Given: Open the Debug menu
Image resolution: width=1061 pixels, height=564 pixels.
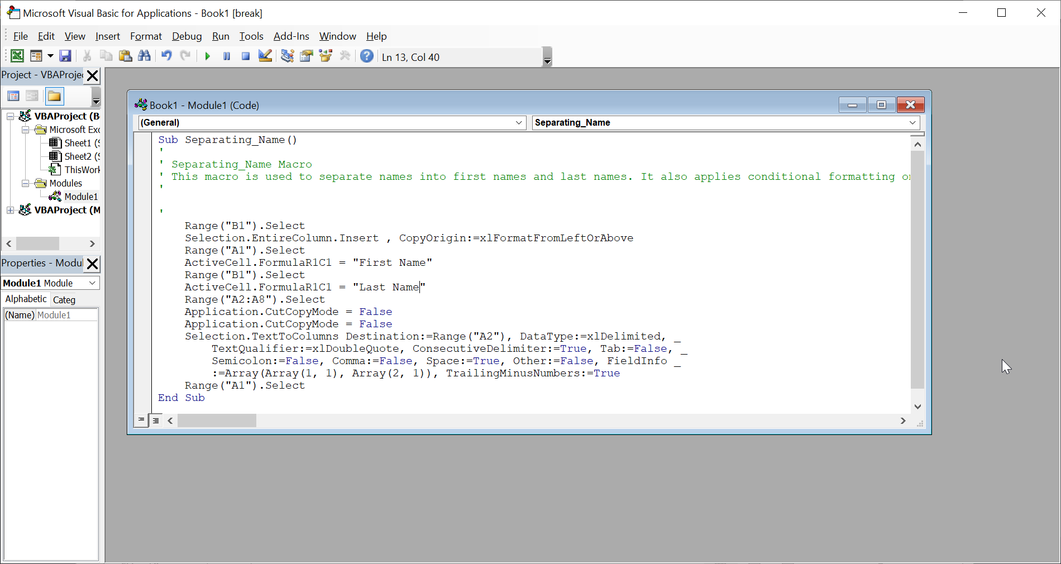Looking at the screenshot, I should coord(187,36).
